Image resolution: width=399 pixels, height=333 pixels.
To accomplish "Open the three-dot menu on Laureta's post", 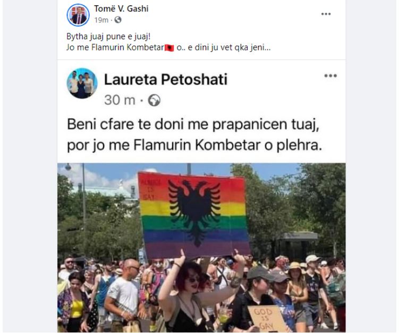I will [x=330, y=76].
